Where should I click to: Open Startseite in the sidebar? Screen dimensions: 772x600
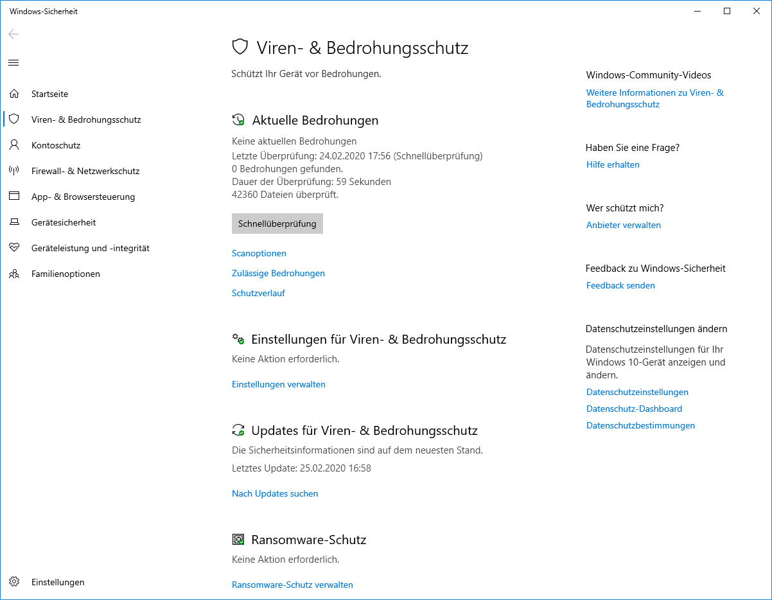[49, 94]
